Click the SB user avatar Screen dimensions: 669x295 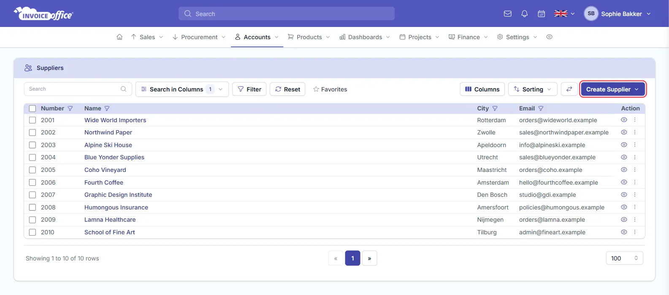click(591, 13)
